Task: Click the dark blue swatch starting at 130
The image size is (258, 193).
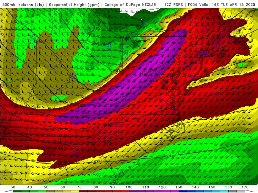Action: 183,191
